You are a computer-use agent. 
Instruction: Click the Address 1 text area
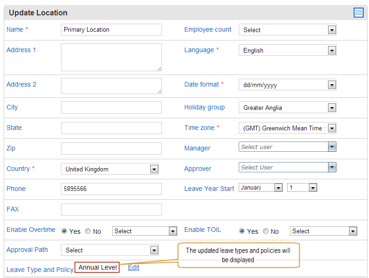[x=111, y=57]
